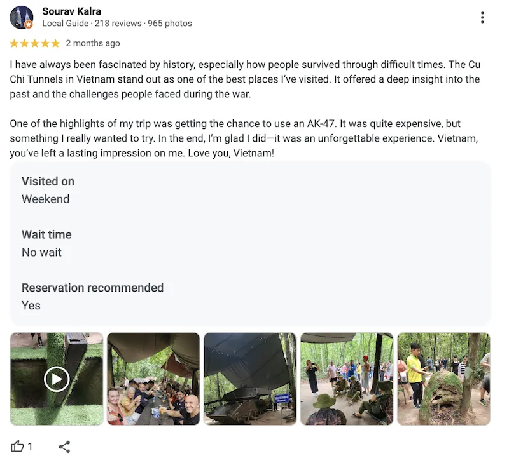Open the three-dot review options menu
Image resolution: width=509 pixels, height=458 pixels.
pyautogui.click(x=482, y=18)
